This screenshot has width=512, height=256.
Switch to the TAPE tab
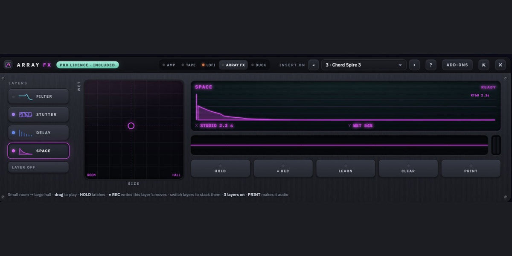(x=189, y=65)
